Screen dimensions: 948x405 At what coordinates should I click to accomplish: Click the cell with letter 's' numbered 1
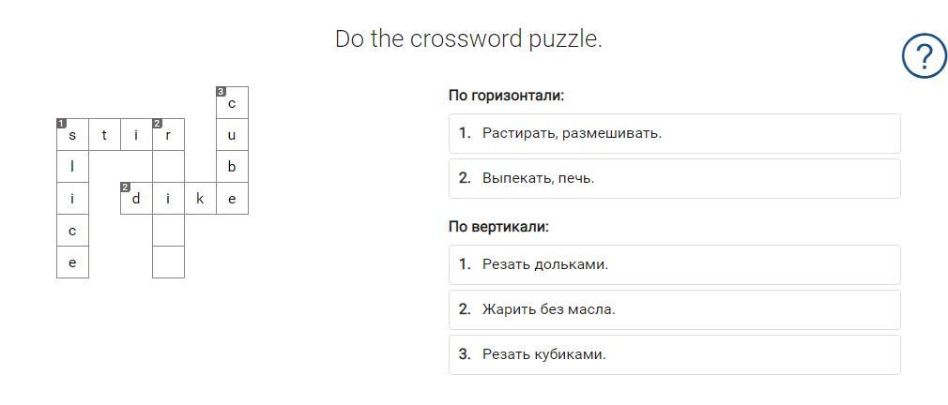coord(72,135)
